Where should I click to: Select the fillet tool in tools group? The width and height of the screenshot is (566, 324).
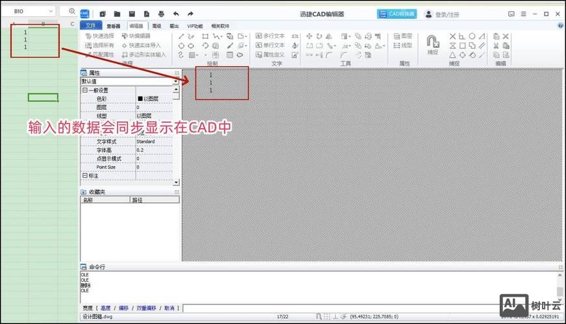(329, 55)
